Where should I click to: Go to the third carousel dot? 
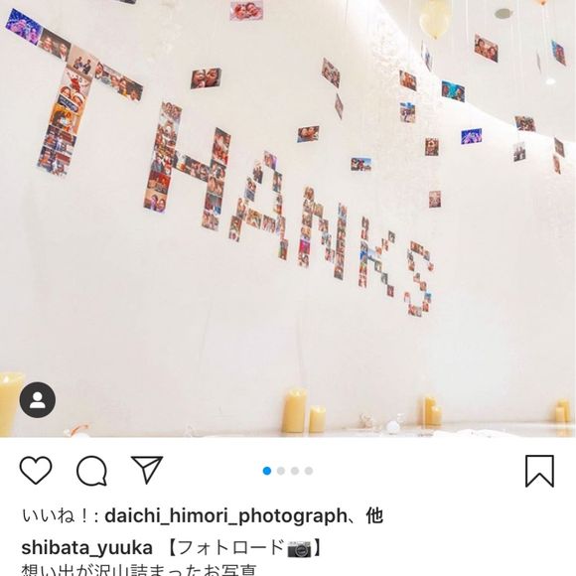pos(295,471)
